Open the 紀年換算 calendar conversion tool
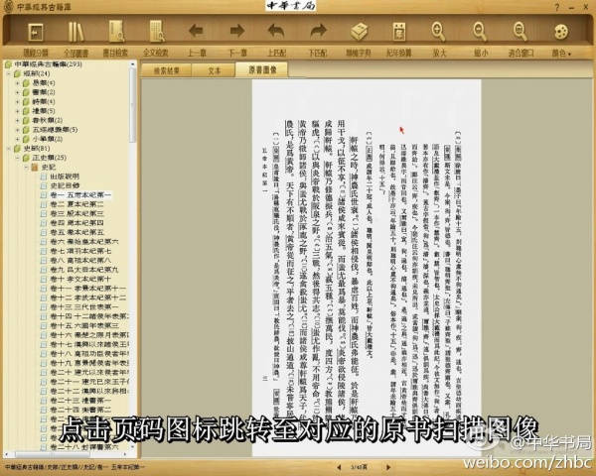The image size is (596, 476). pos(399,32)
